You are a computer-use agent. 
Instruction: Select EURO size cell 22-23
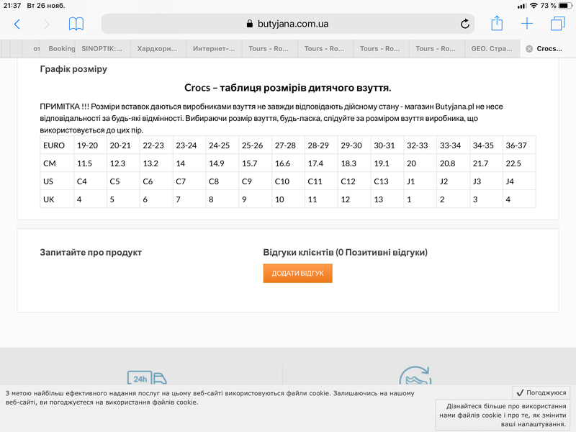(156, 145)
